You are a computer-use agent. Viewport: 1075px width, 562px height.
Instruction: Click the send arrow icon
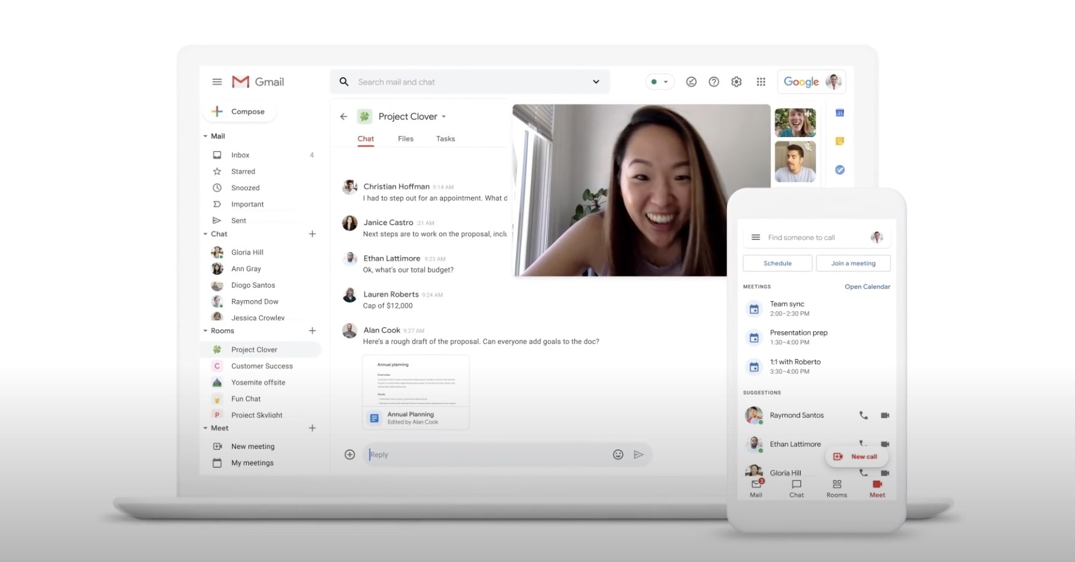639,454
